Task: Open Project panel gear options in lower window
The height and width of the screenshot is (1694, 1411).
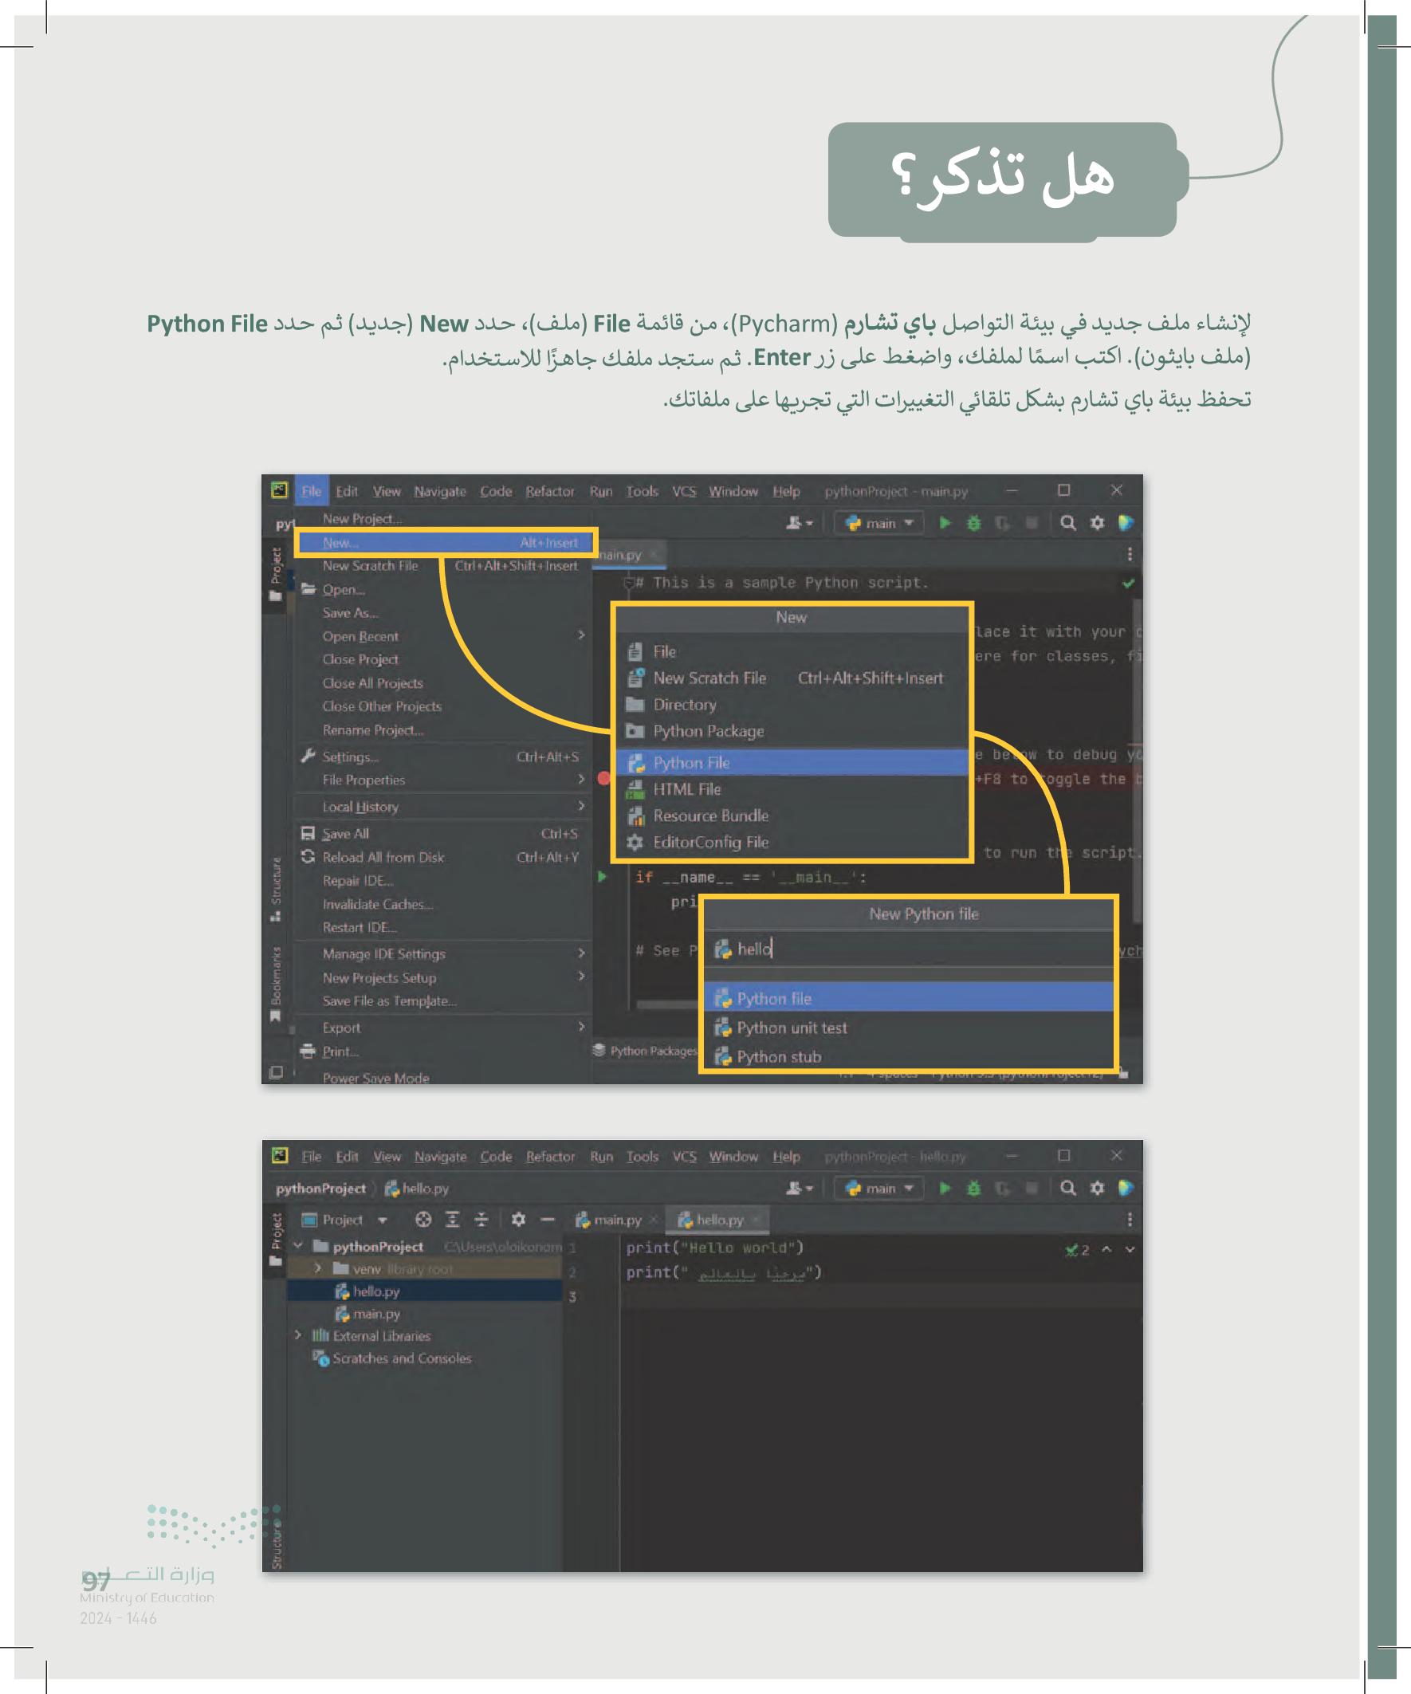Action: (518, 1219)
